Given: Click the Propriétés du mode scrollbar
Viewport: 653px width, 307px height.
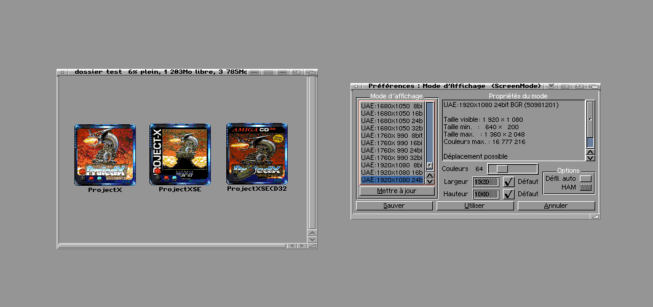Looking at the screenshot, I should point(590,124).
